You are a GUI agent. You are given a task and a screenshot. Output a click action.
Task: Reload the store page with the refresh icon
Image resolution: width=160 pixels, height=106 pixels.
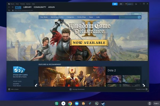tap(9, 10)
